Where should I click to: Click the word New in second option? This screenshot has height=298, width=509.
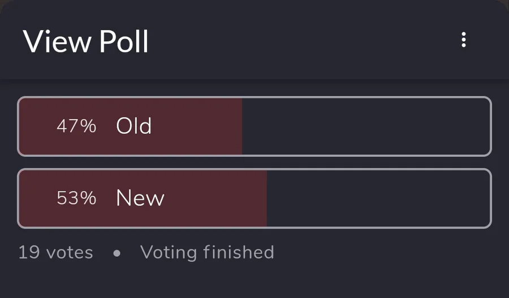[140, 198]
